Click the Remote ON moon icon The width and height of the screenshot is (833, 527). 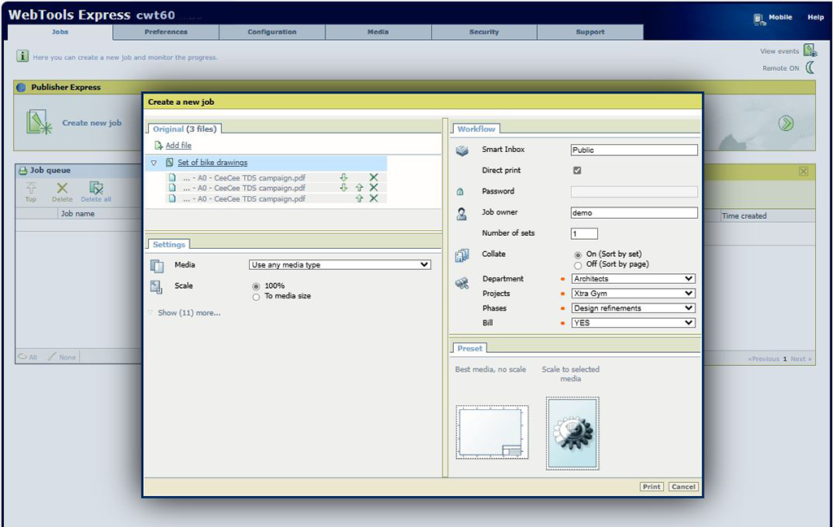[x=810, y=68]
